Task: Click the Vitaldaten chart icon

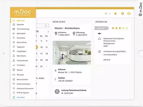Action: [x=14, y=65]
